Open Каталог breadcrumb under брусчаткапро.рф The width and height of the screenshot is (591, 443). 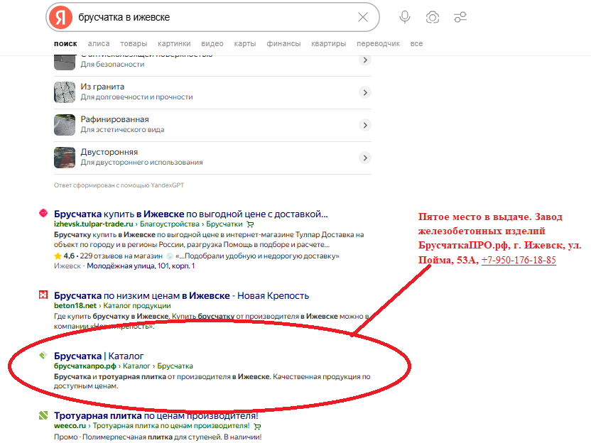point(136,366)
